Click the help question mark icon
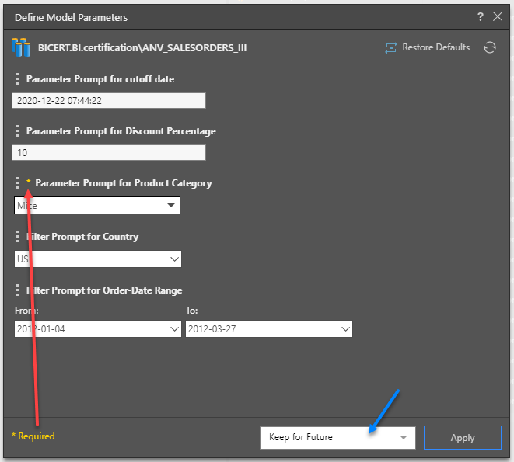Viewport: 514px width, 462px height. (480, 16)
